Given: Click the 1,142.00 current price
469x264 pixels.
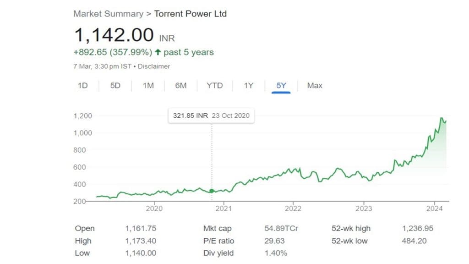Looking at the screenshot, I should tap(114, 35).
